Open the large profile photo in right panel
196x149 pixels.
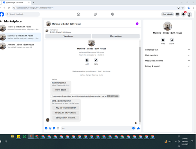pos(167,26)
